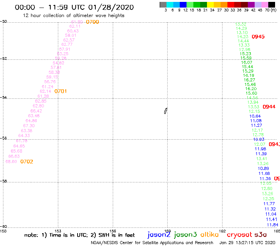Click the gray swatch in the color legend
280x246 pixels.
tap(163, 5)
